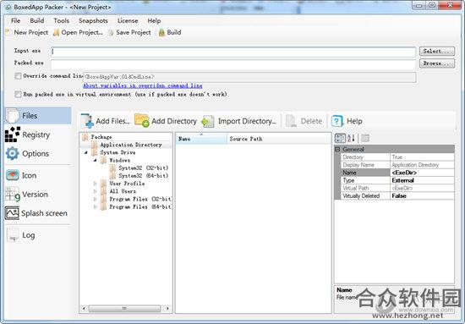The image size is (465, 324).
Task: Enable Override command line checkbox
Action: point(18,76)
